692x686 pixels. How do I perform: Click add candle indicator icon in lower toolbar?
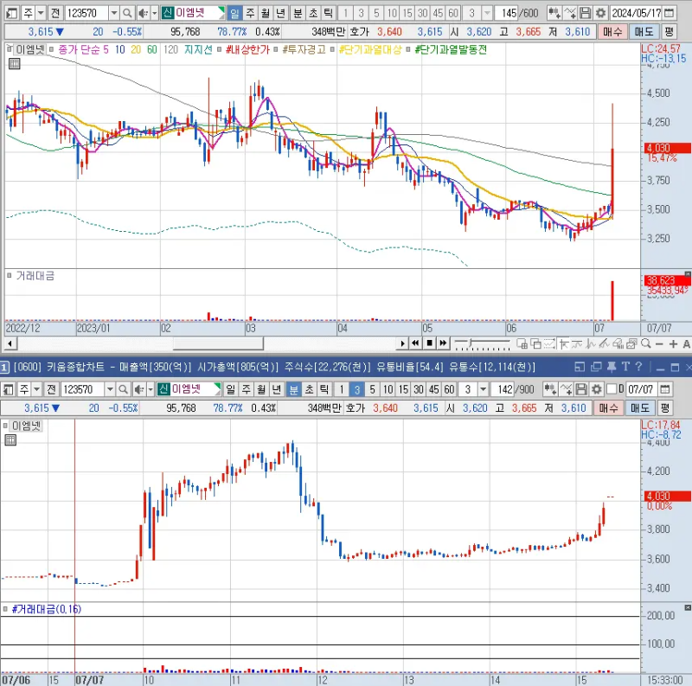pyautogui.click(x=551, y=389)
